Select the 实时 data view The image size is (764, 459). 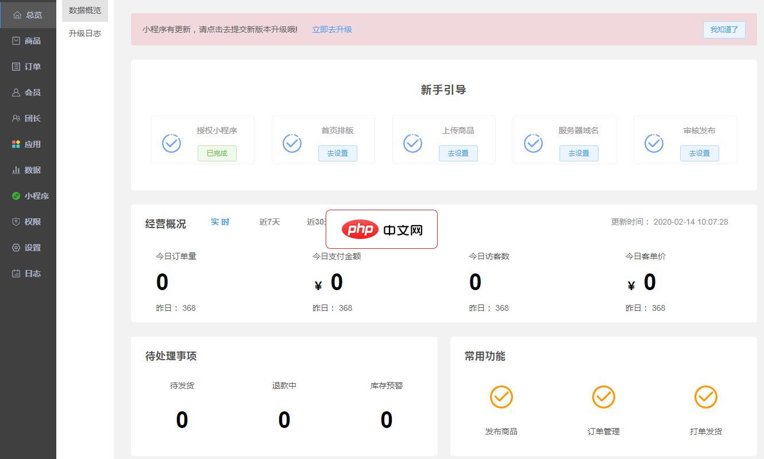(219, 221)
